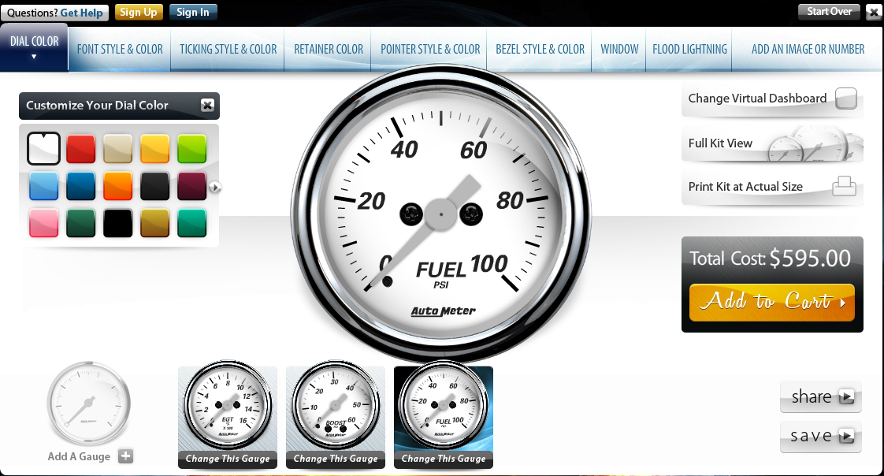
Task: Select the EGT gauge thumbnail
Action: 228,404
